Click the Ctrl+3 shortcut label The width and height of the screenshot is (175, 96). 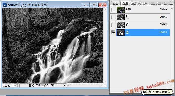point(163,32)
